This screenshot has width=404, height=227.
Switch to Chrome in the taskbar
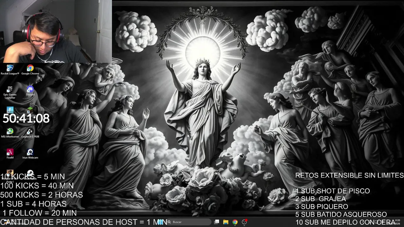235,222
